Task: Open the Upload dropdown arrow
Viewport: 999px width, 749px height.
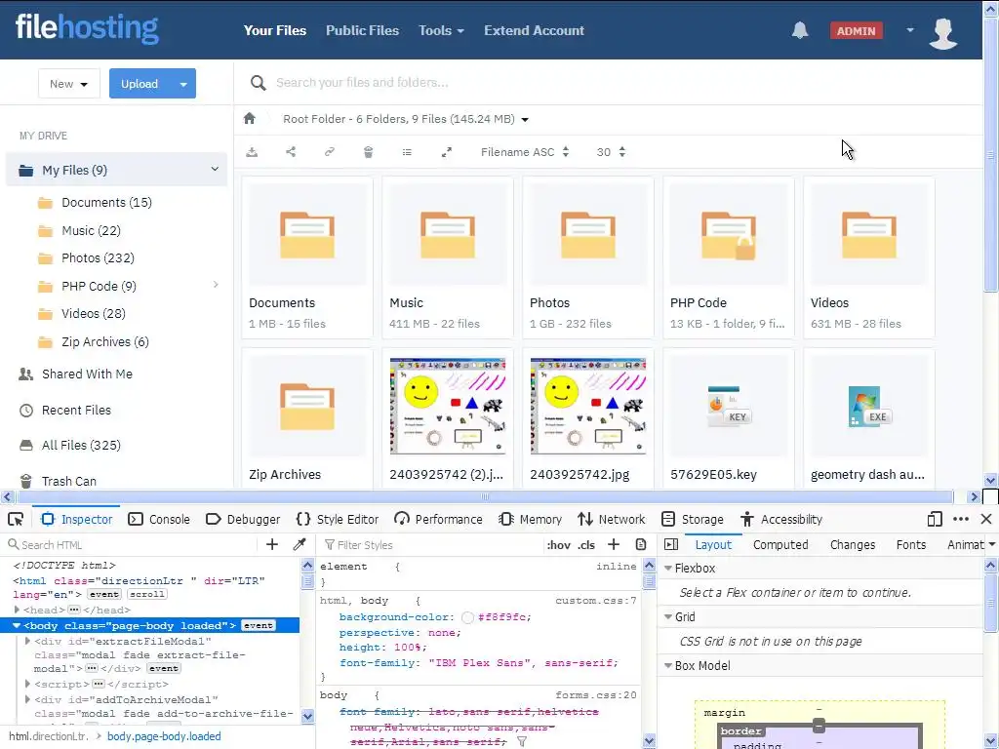Action: click(x=183, y=84)
